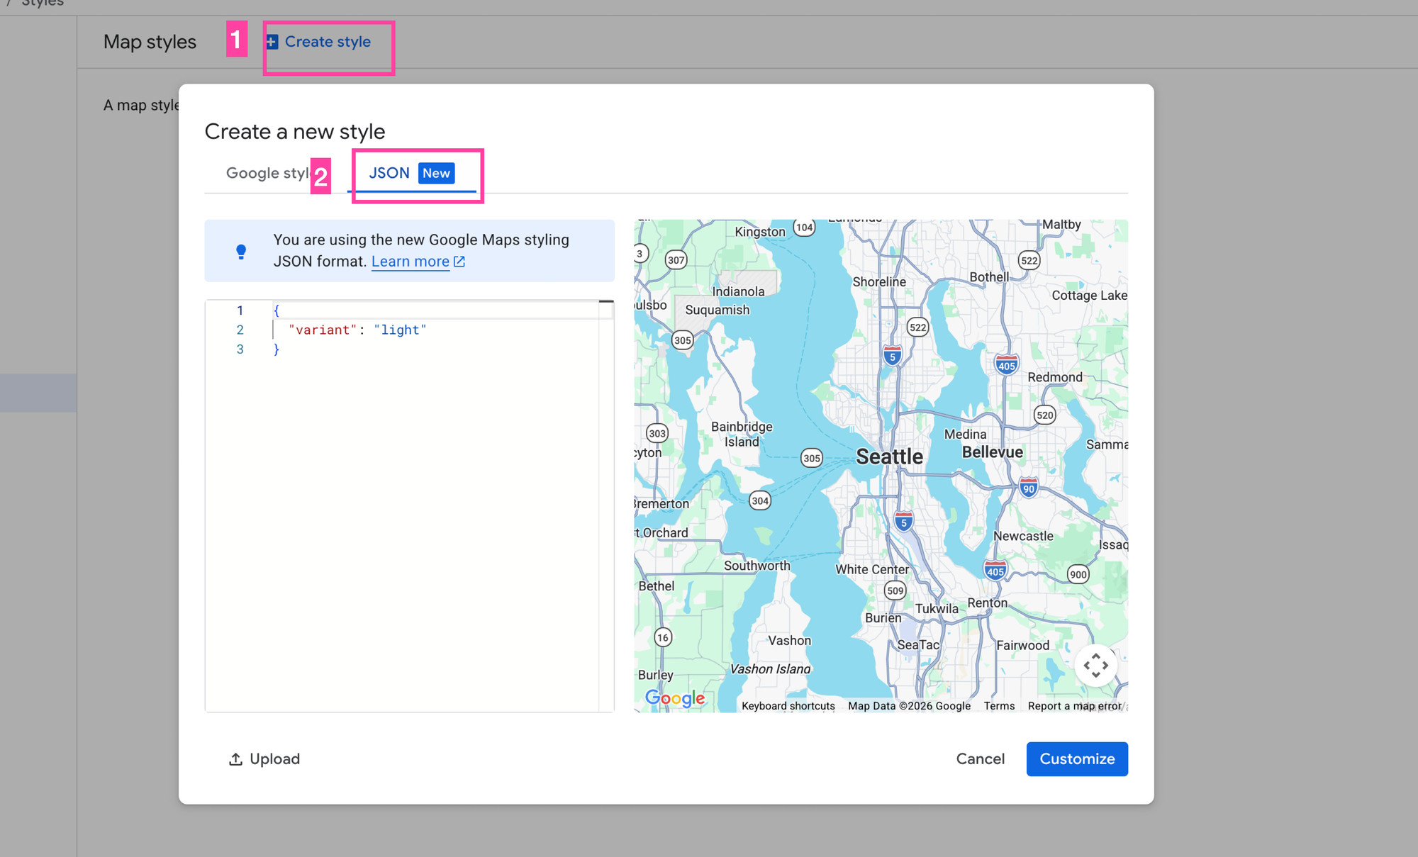Open the Learn more link
Screen dimensions: 1418x857
pos(411,261)
